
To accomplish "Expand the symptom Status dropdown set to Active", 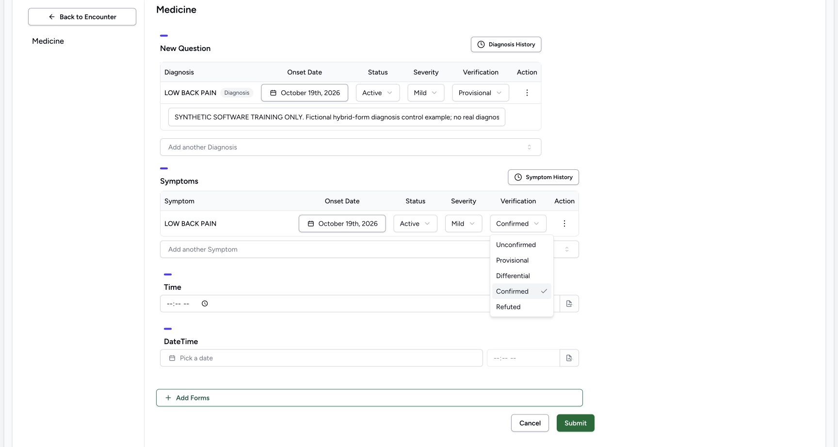I will click(x=415, y=224).
